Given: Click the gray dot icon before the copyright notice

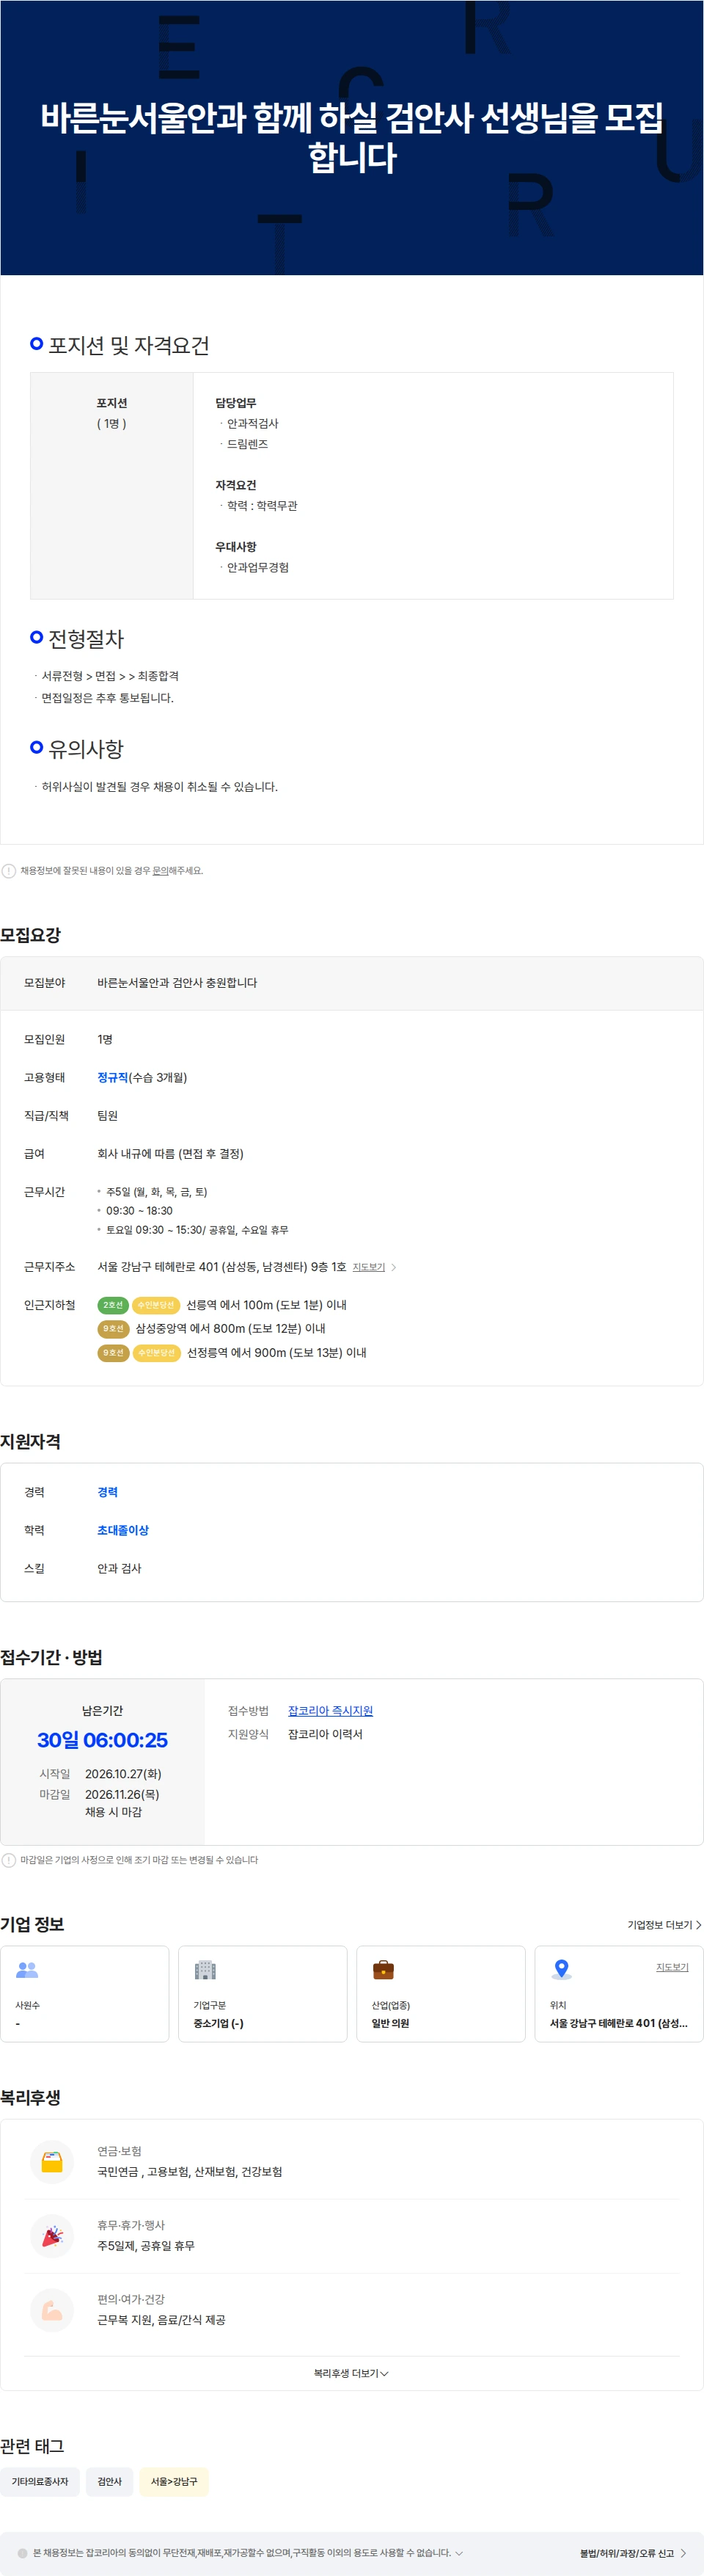Looking at the screenshot, I should pyautogui.click(x=23, y=2553).
